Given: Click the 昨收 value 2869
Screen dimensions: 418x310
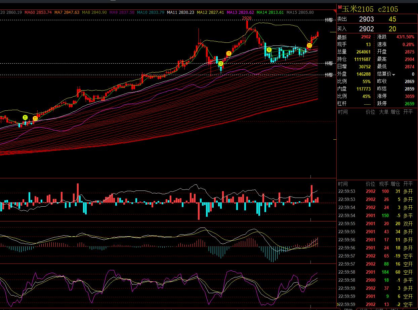Looking at the screenshot, I should [409, 81].
